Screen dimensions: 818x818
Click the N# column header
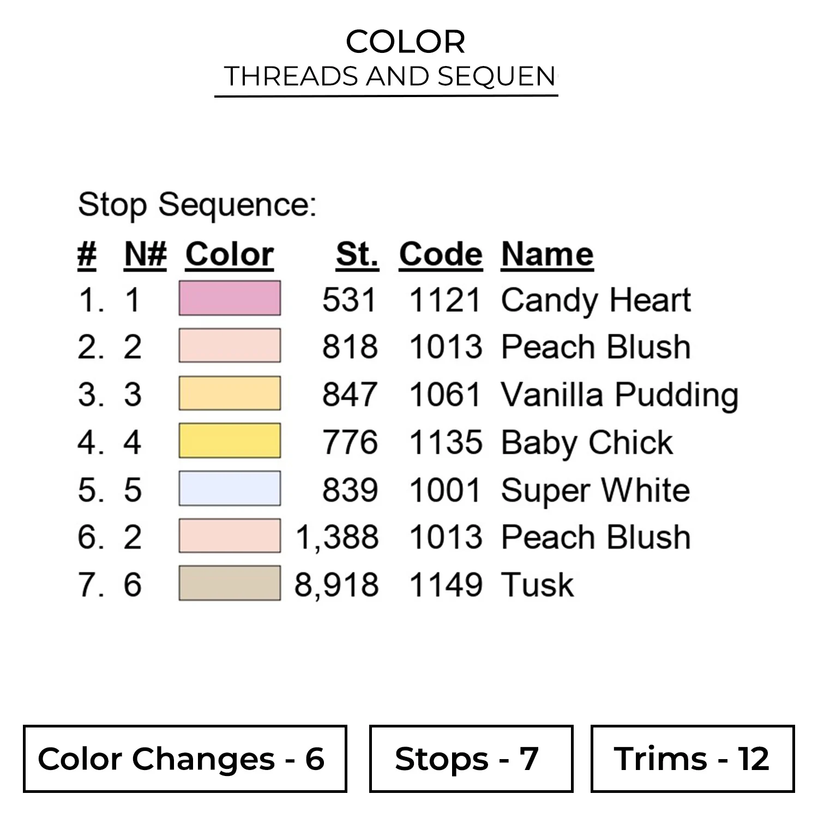[x=145, y=255]
